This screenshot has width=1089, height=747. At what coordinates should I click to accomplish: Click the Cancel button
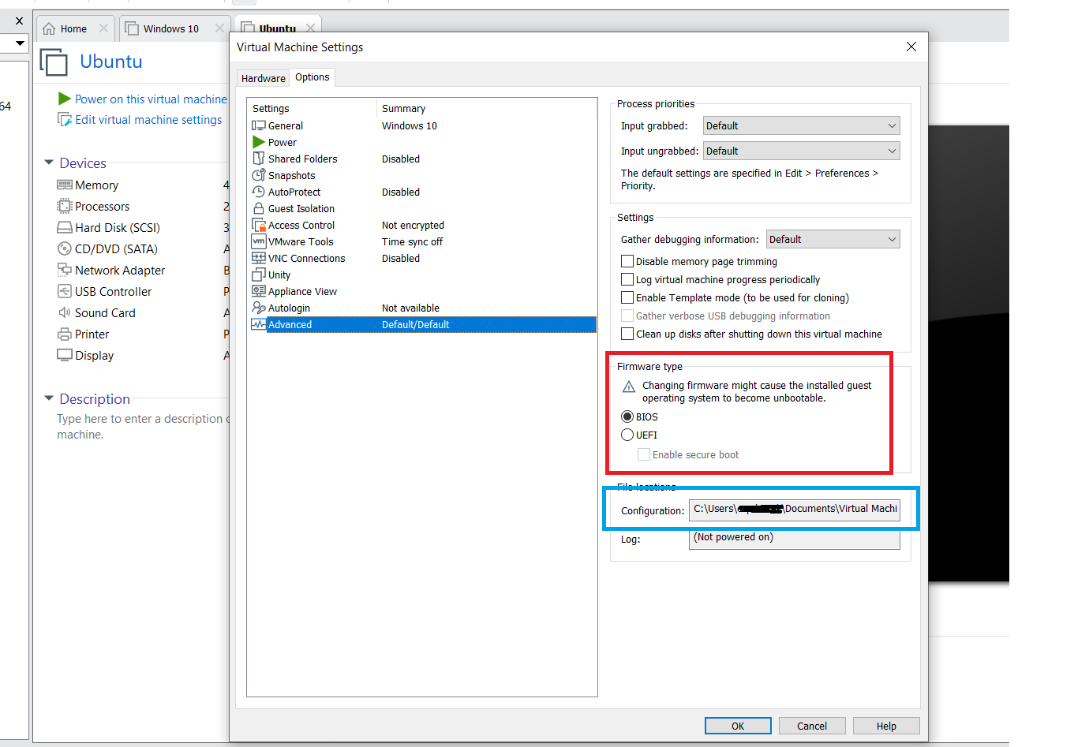pyautogui.click(x=812, y=726)
